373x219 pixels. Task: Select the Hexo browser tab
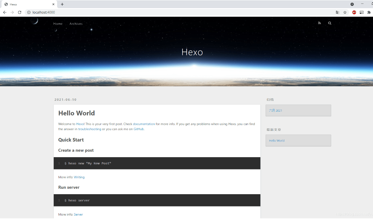pos(29,4)
